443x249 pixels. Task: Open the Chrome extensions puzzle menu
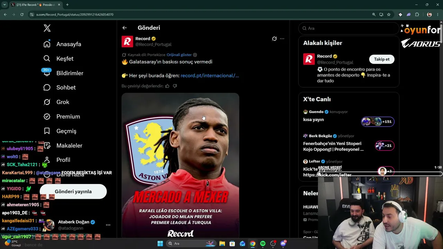(417, 15)
